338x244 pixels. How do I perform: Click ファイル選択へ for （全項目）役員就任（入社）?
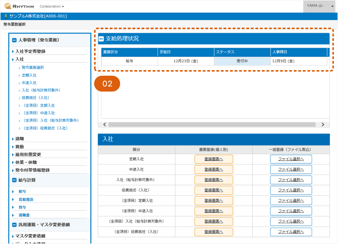(291, 232)
